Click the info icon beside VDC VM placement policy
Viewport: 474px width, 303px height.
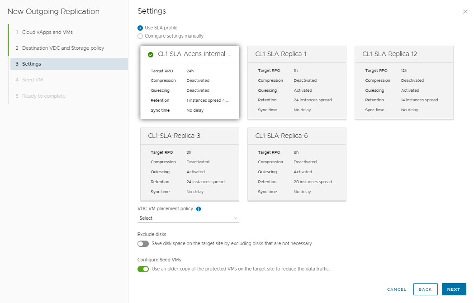coord(199,209)
